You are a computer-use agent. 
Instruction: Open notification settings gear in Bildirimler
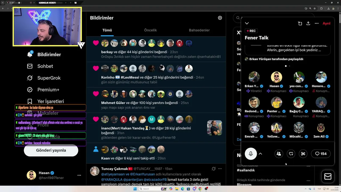220,18
